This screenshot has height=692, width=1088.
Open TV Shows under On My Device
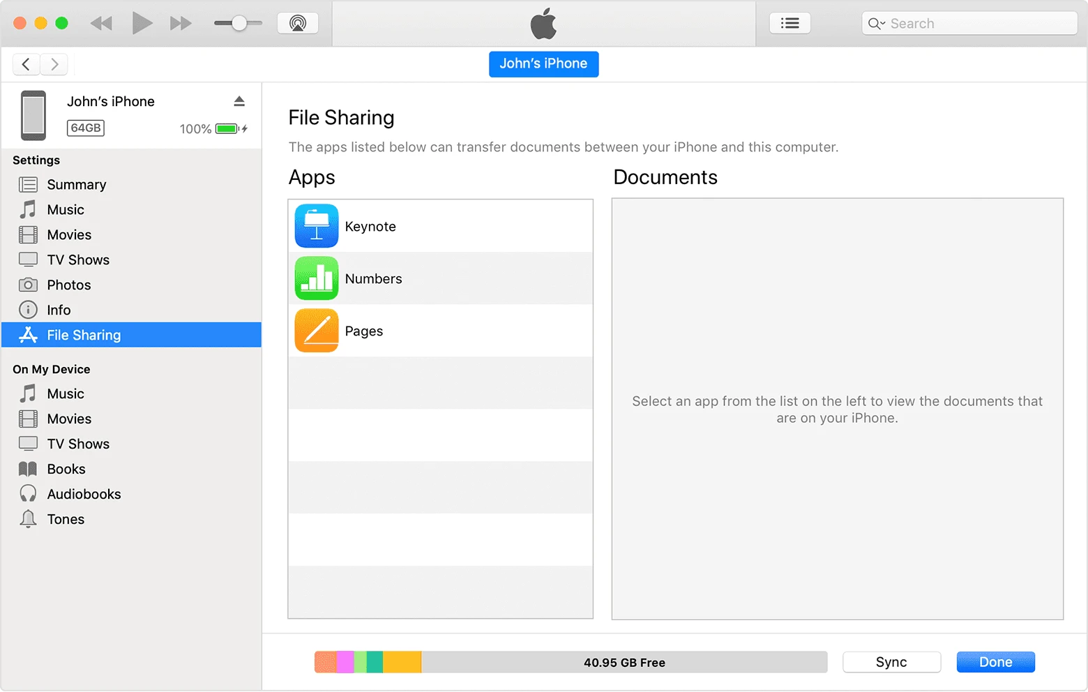pyautogui.click(x=131, y=444)
